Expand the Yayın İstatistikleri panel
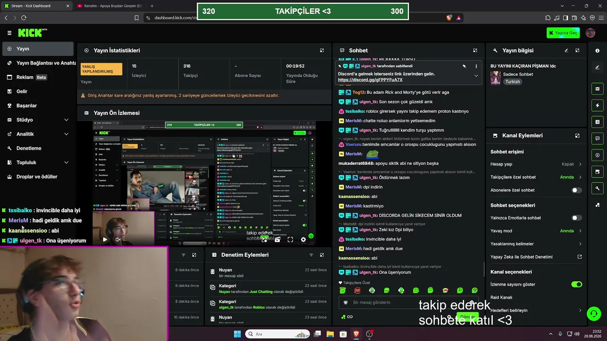This screenshot has width=607, height=341. point(322,50)
